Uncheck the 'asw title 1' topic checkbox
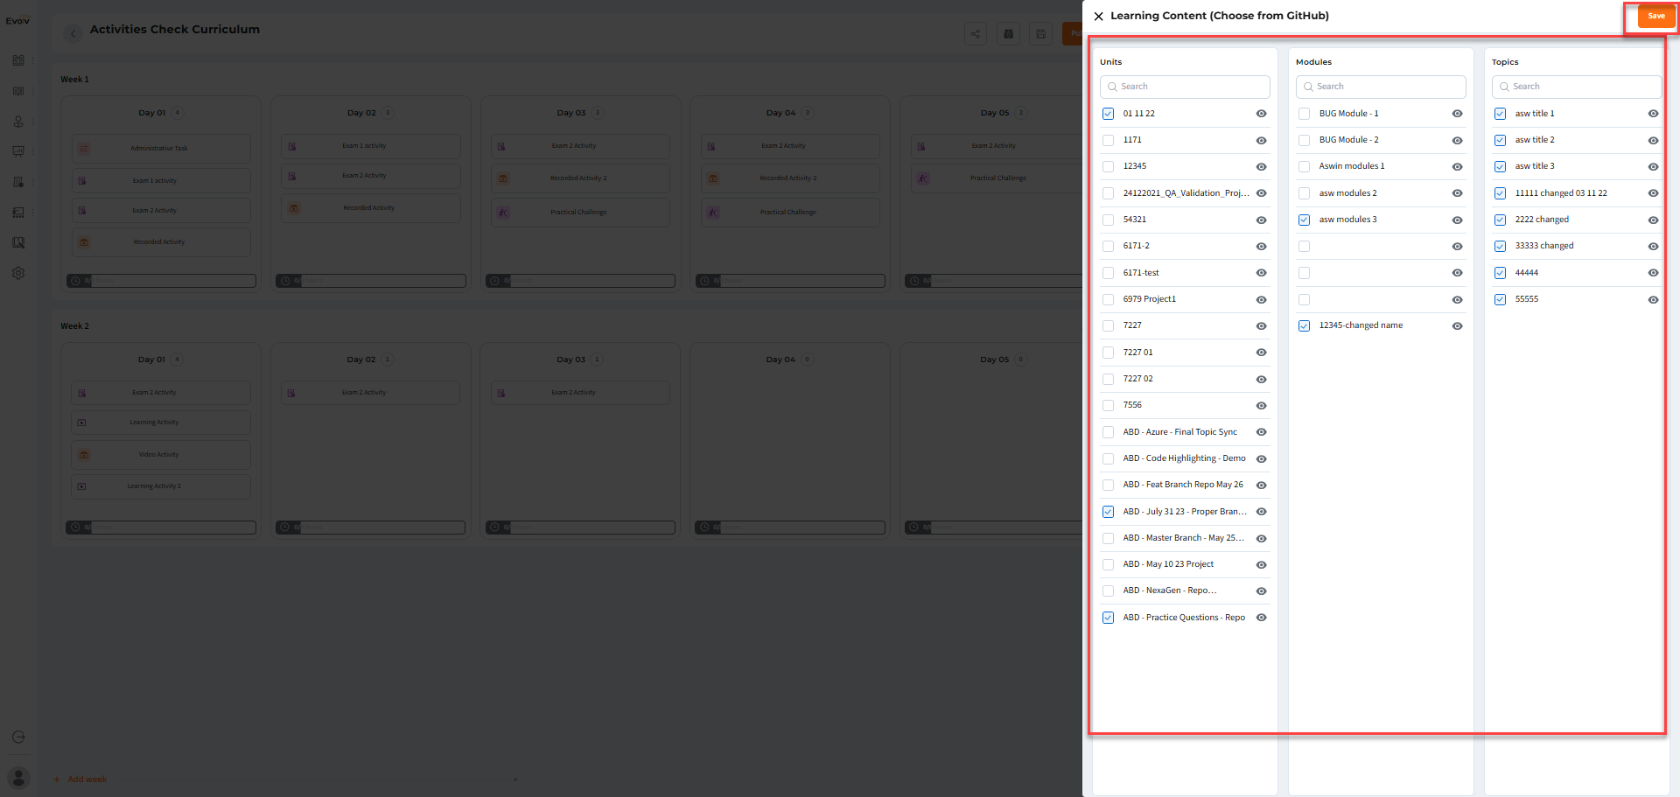Image resolution: width=1680 pixels, height=797 pixels. coord(1501,114)
